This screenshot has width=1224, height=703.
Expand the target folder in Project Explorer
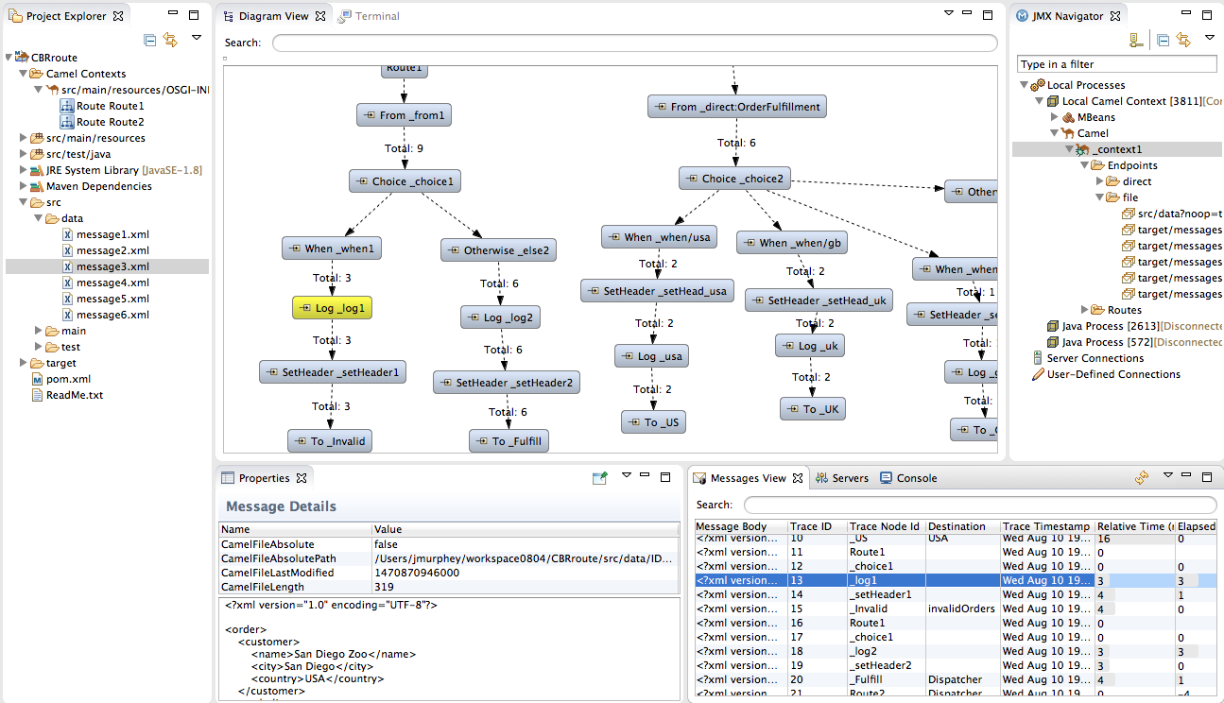tap(24, 363)
